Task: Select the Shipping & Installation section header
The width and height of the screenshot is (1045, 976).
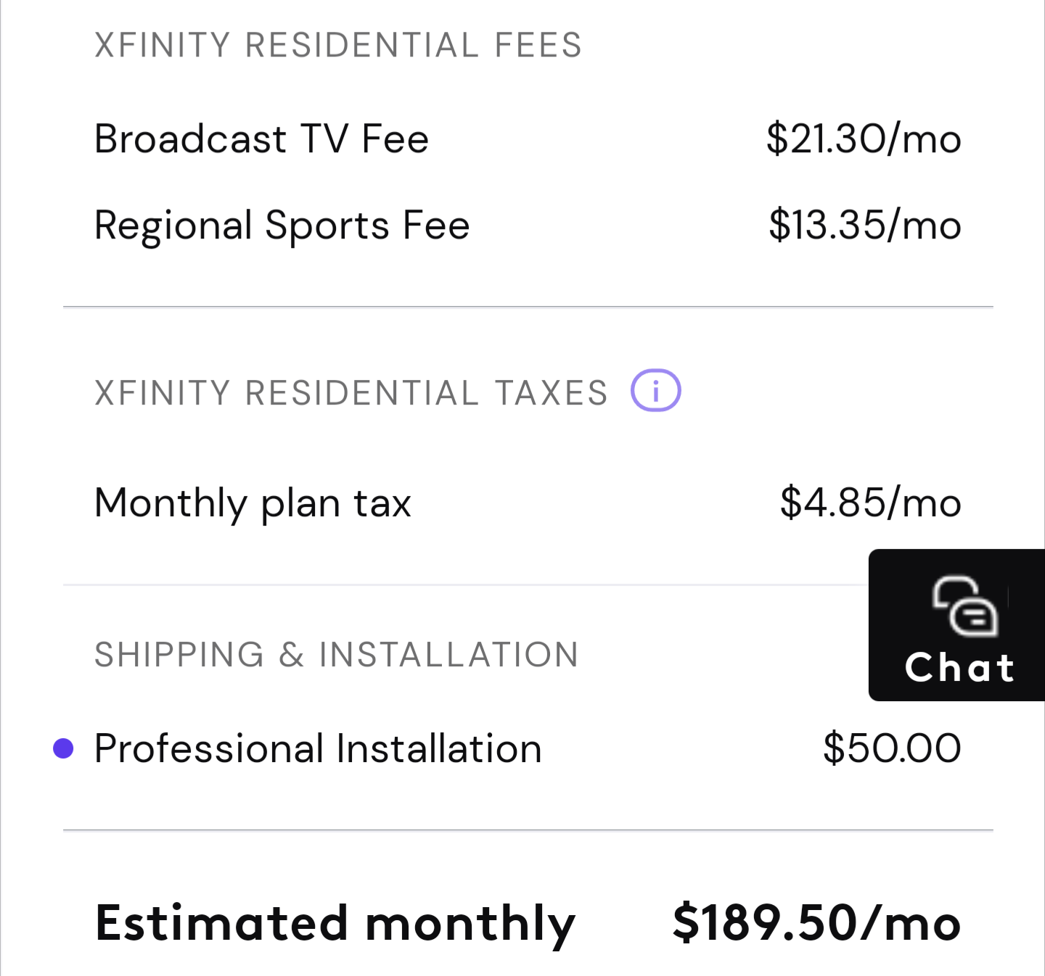Action: pos(337,655)
